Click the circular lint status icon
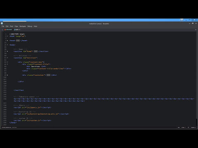The image size is (198, 148). click(189, 127)
